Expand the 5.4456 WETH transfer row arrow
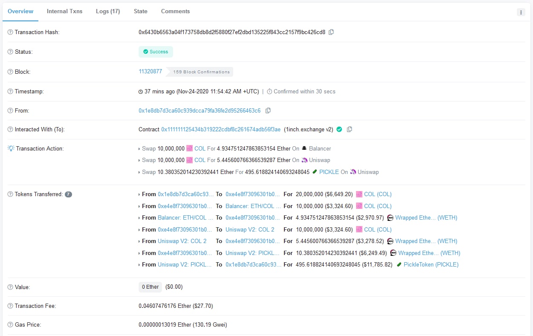 (x=139, y=241)
